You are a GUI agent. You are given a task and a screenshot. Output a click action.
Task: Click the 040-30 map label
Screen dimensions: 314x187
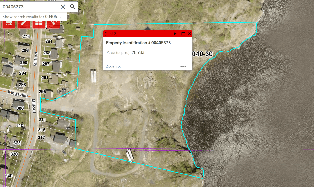click(202, 54)
